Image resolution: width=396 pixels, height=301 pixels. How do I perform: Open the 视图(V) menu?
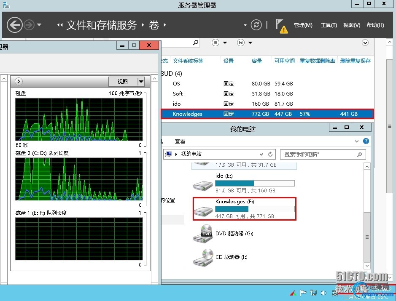point(352,25)
